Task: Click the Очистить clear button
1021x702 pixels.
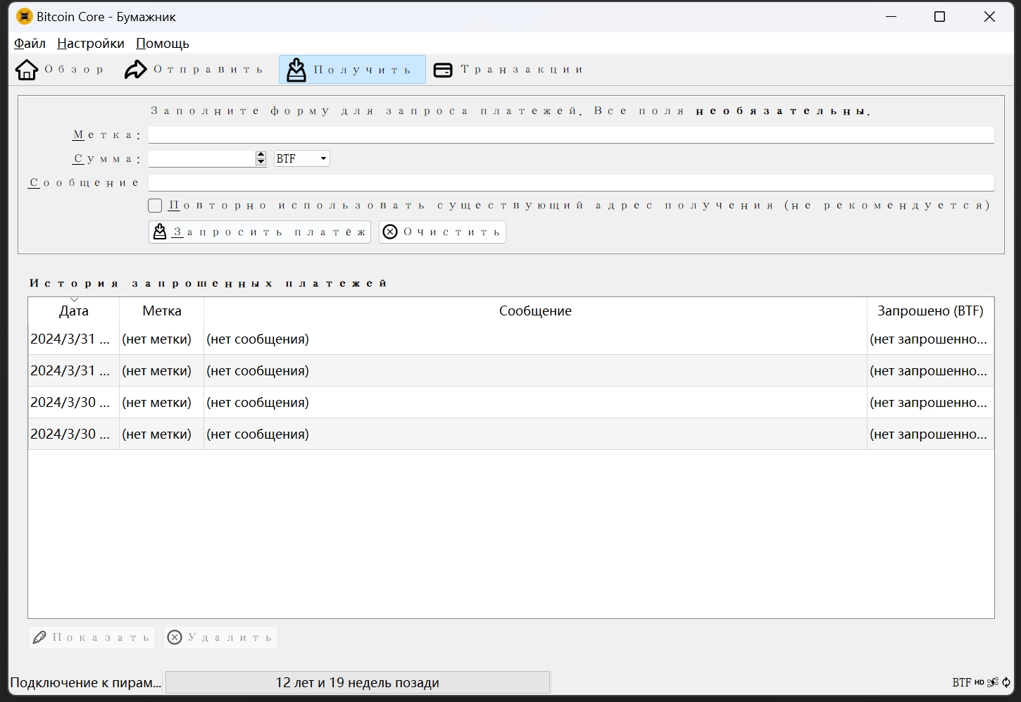Action: pos(442,232)
